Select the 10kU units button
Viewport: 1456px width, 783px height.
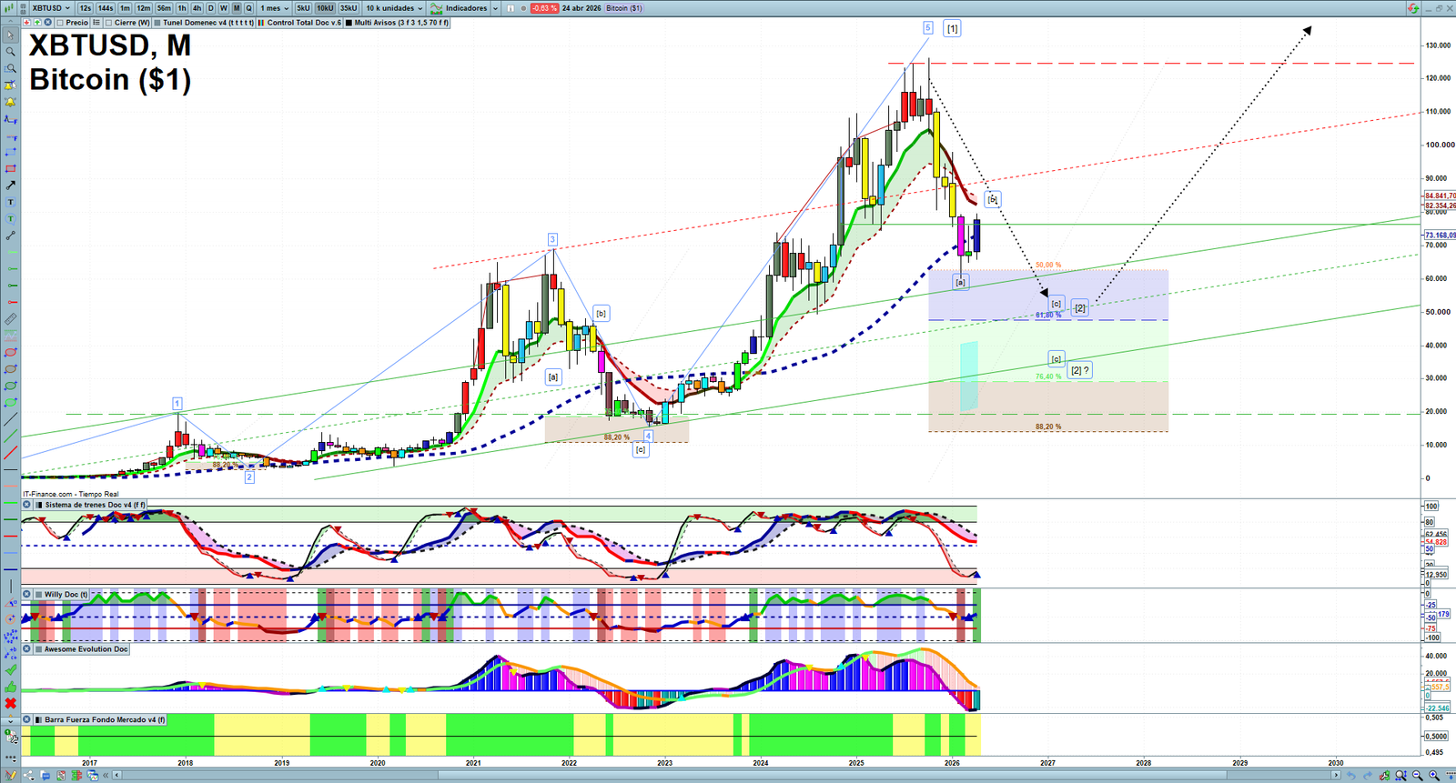[325, 8]
